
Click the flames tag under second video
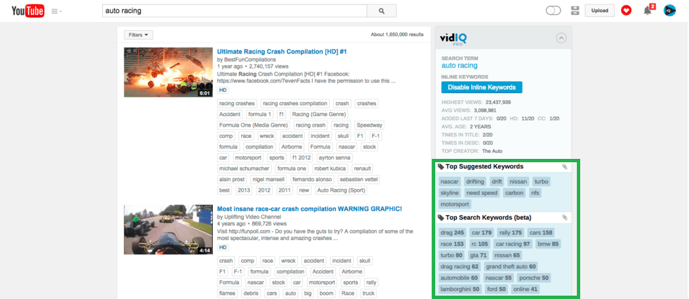227,293
